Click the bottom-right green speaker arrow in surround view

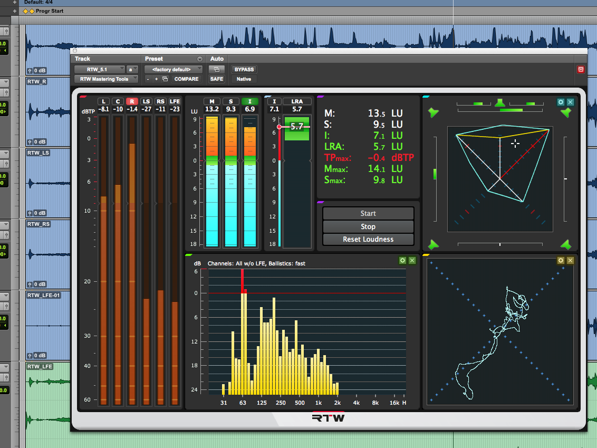[x=566, y=244]
